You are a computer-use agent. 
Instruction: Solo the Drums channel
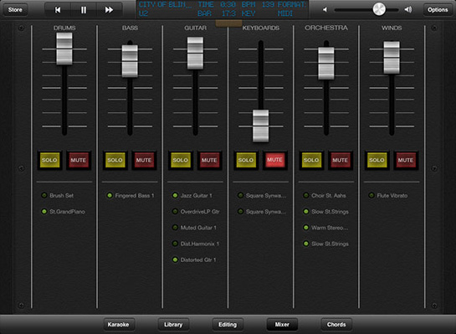coord(49,160)
